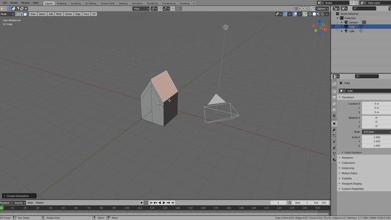
Task: Open the Mesh menu in viewport header
Action: click(x=59, y=14)
